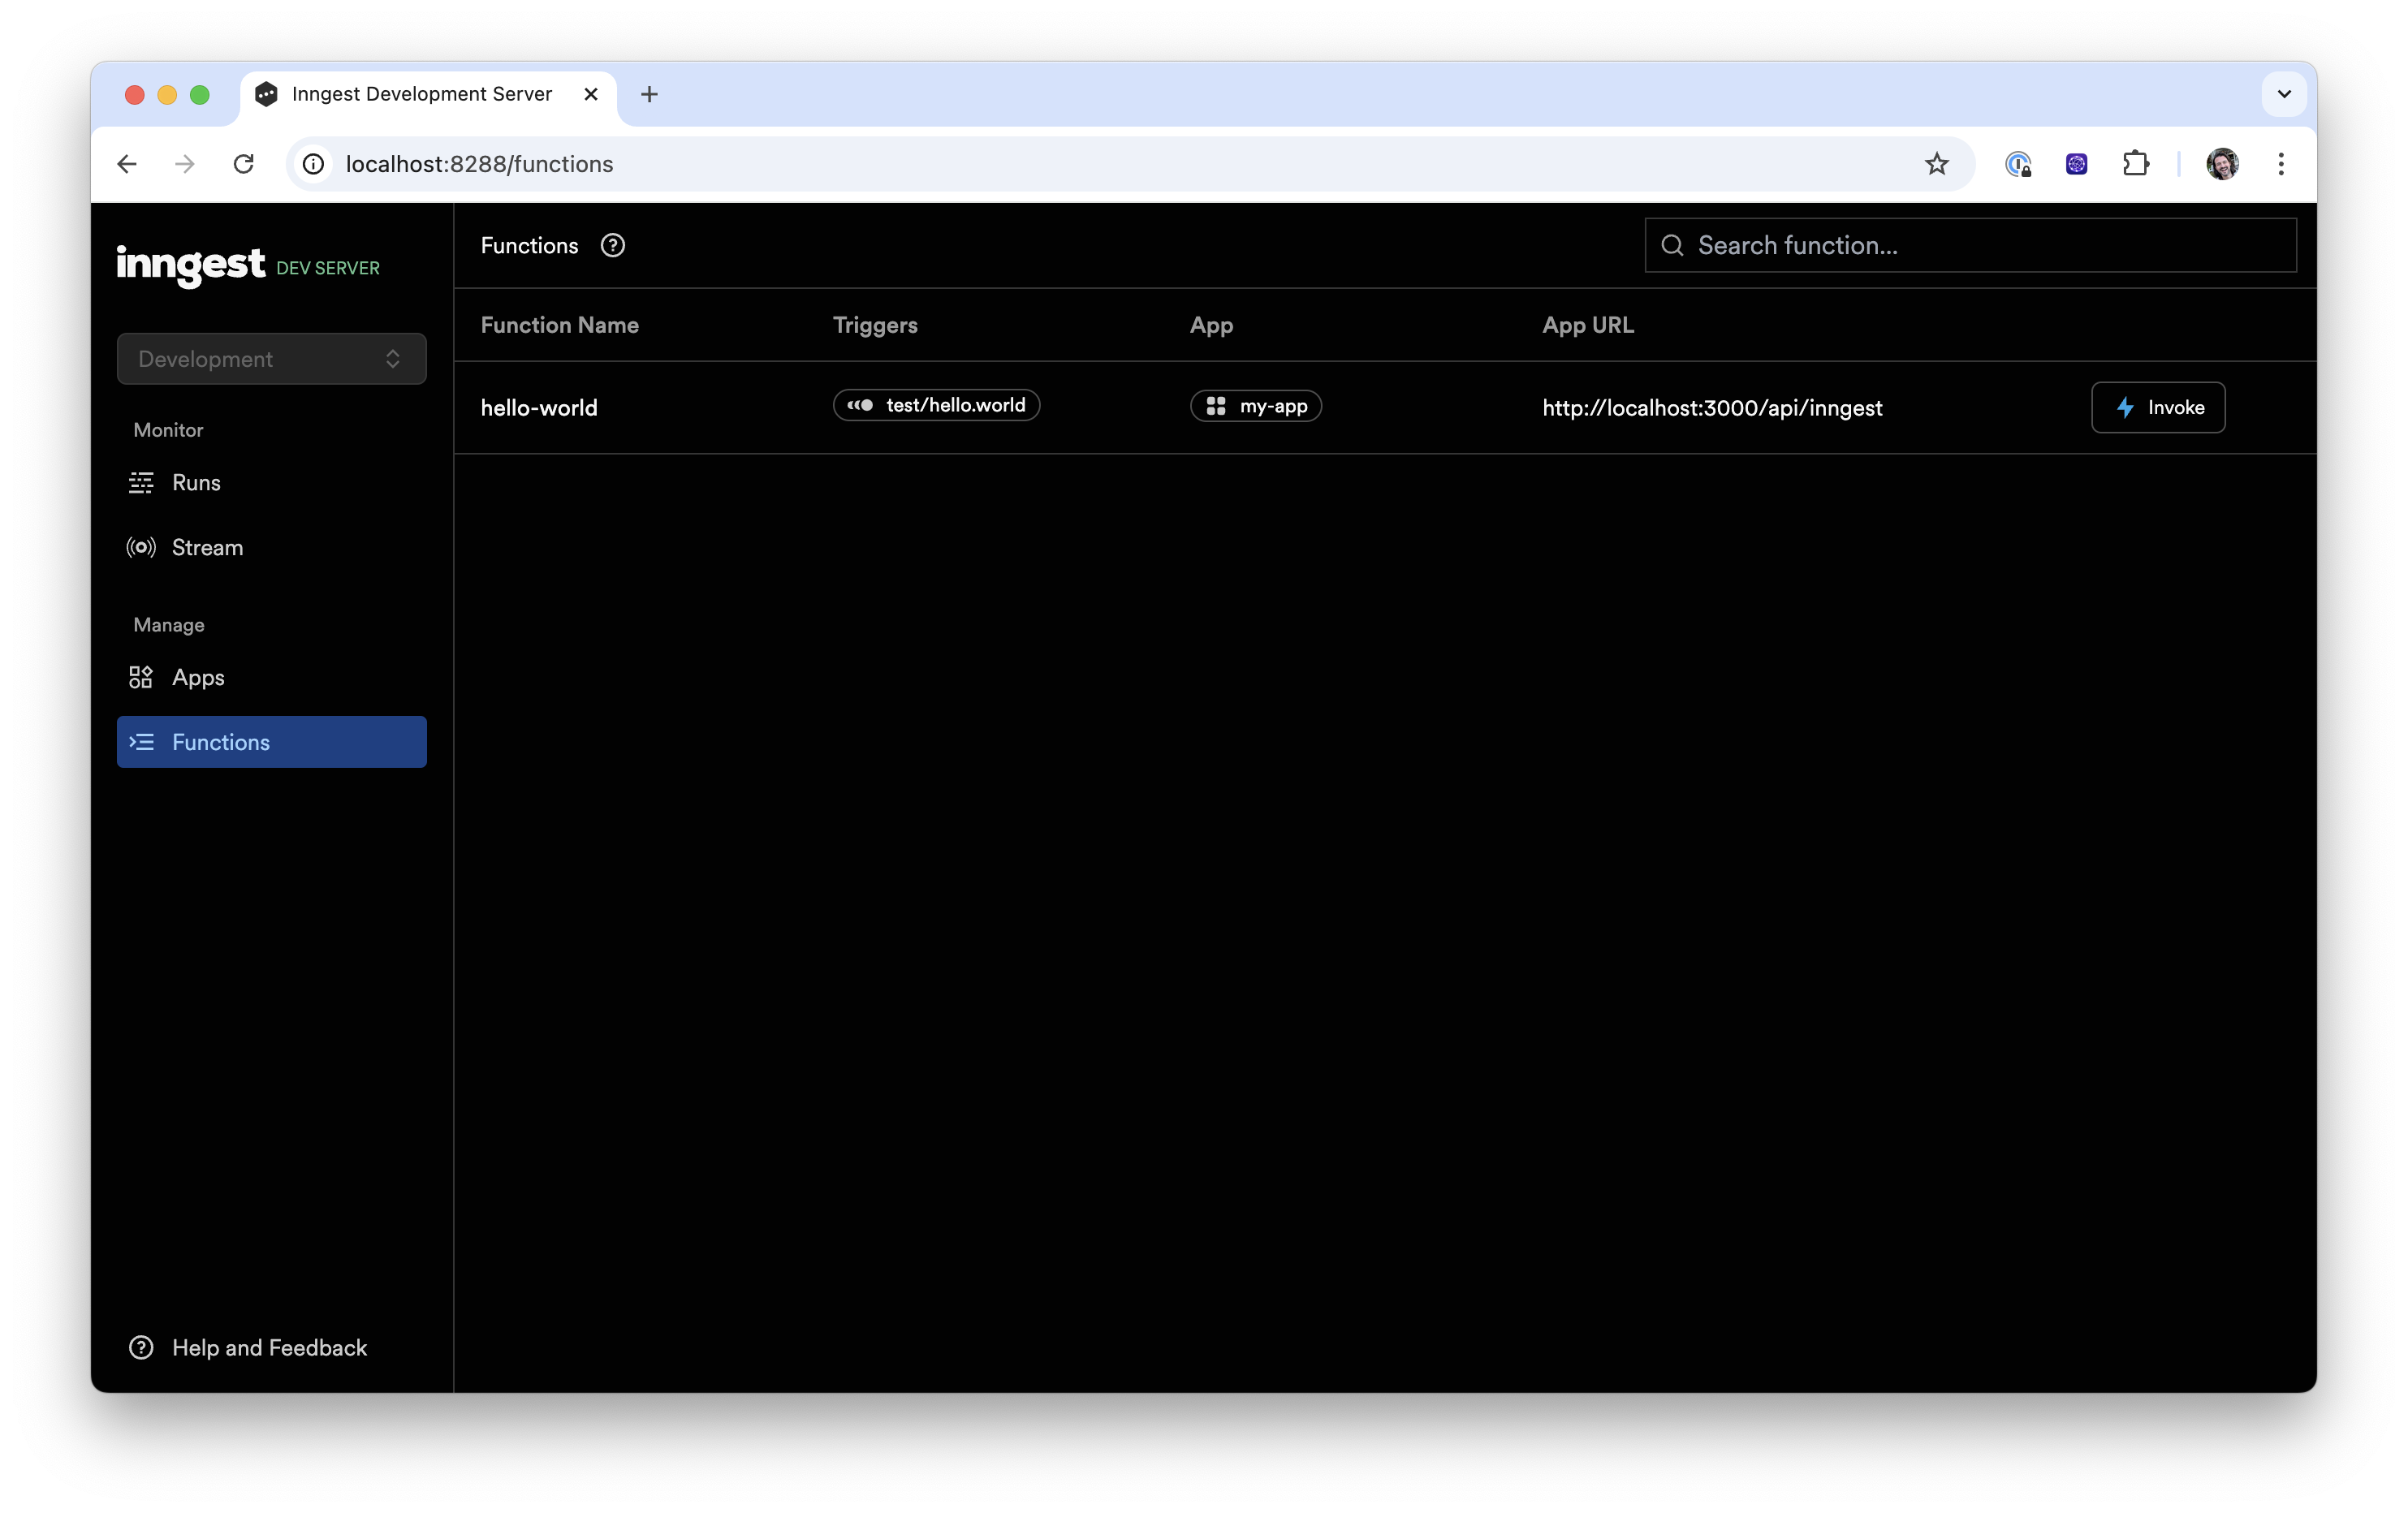This screenshot has height=1513, width=2408.
Task: Open http://localhost:3000/api/inngest app URL
Action: [1711, 407]
